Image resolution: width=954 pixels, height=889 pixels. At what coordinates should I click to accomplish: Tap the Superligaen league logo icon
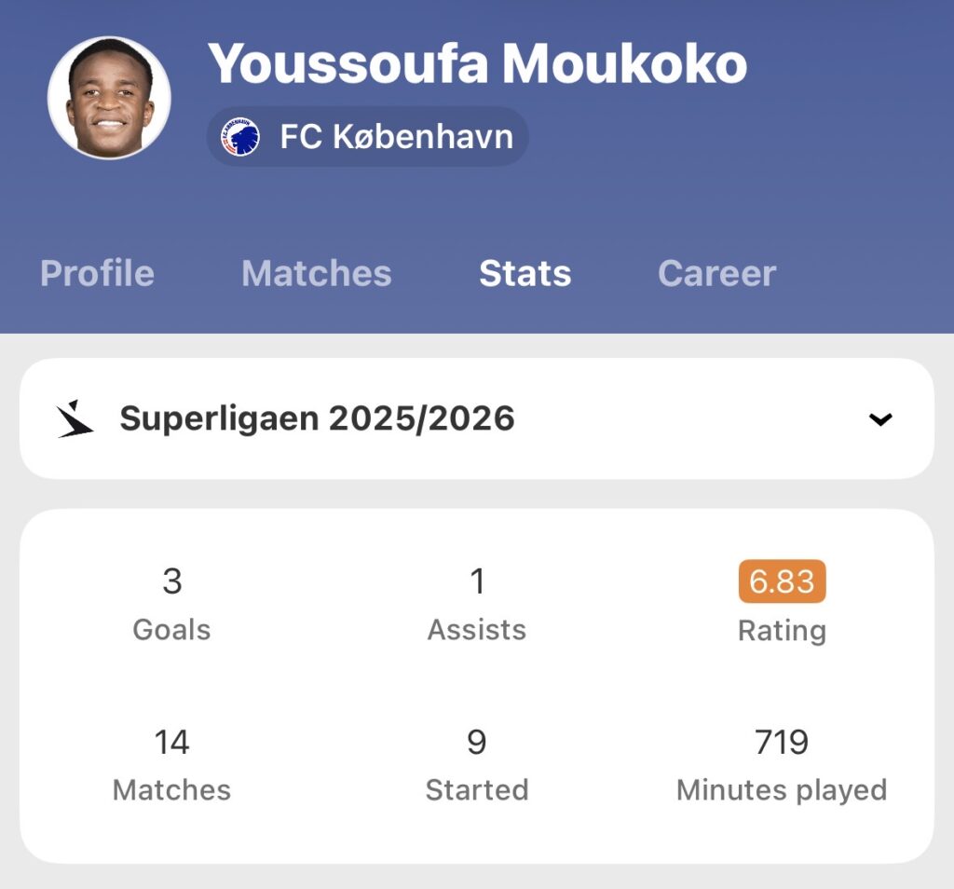(75, 418)
